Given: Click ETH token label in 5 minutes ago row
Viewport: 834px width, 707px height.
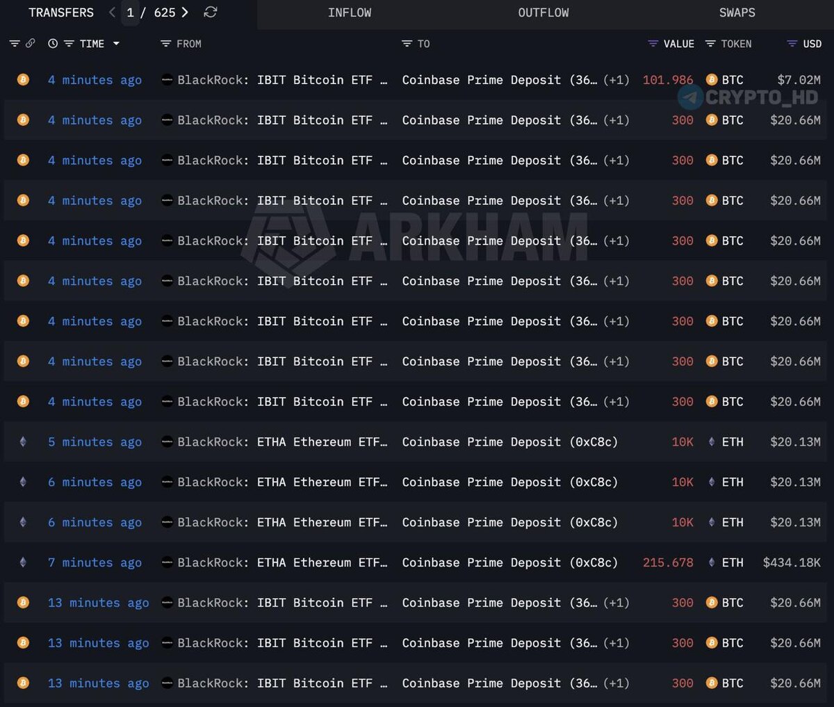Looking at the screenshot, I should pos(733,442).
